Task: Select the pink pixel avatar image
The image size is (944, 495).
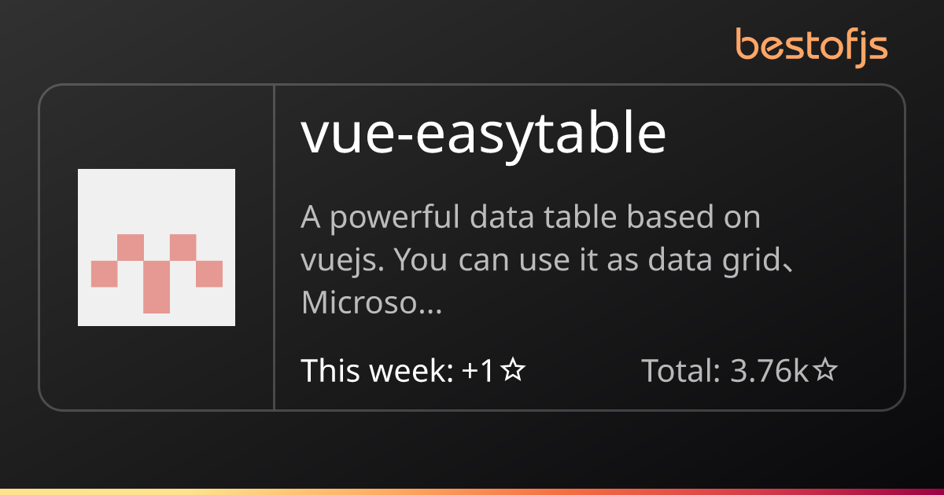Action: [x=157, y=247]
